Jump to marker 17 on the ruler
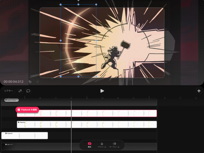This screenshot has width=204, height=153. point(149,97)
